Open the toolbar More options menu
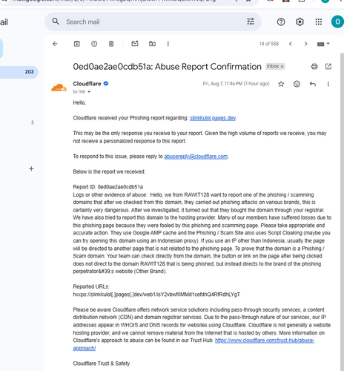Image resolution: width=344 pixels, height=371 pixels. [x=168, y=44]
